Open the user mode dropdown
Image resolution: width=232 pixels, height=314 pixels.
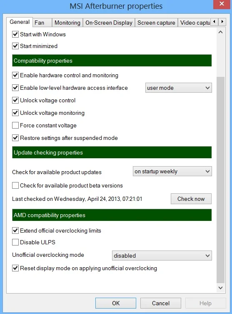pos(178,88)
